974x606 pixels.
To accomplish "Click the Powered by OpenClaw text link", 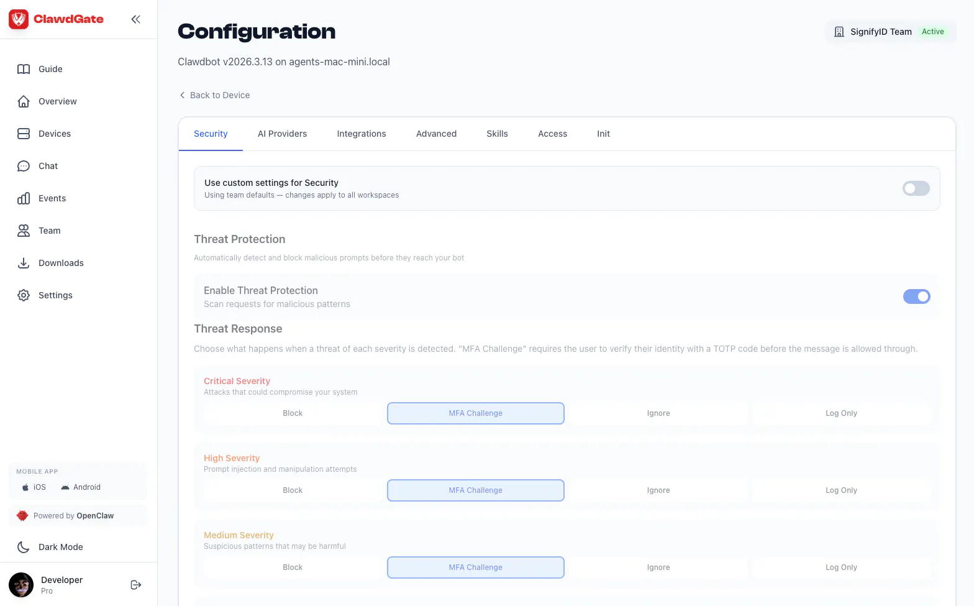I will click(x=73, y=516).
